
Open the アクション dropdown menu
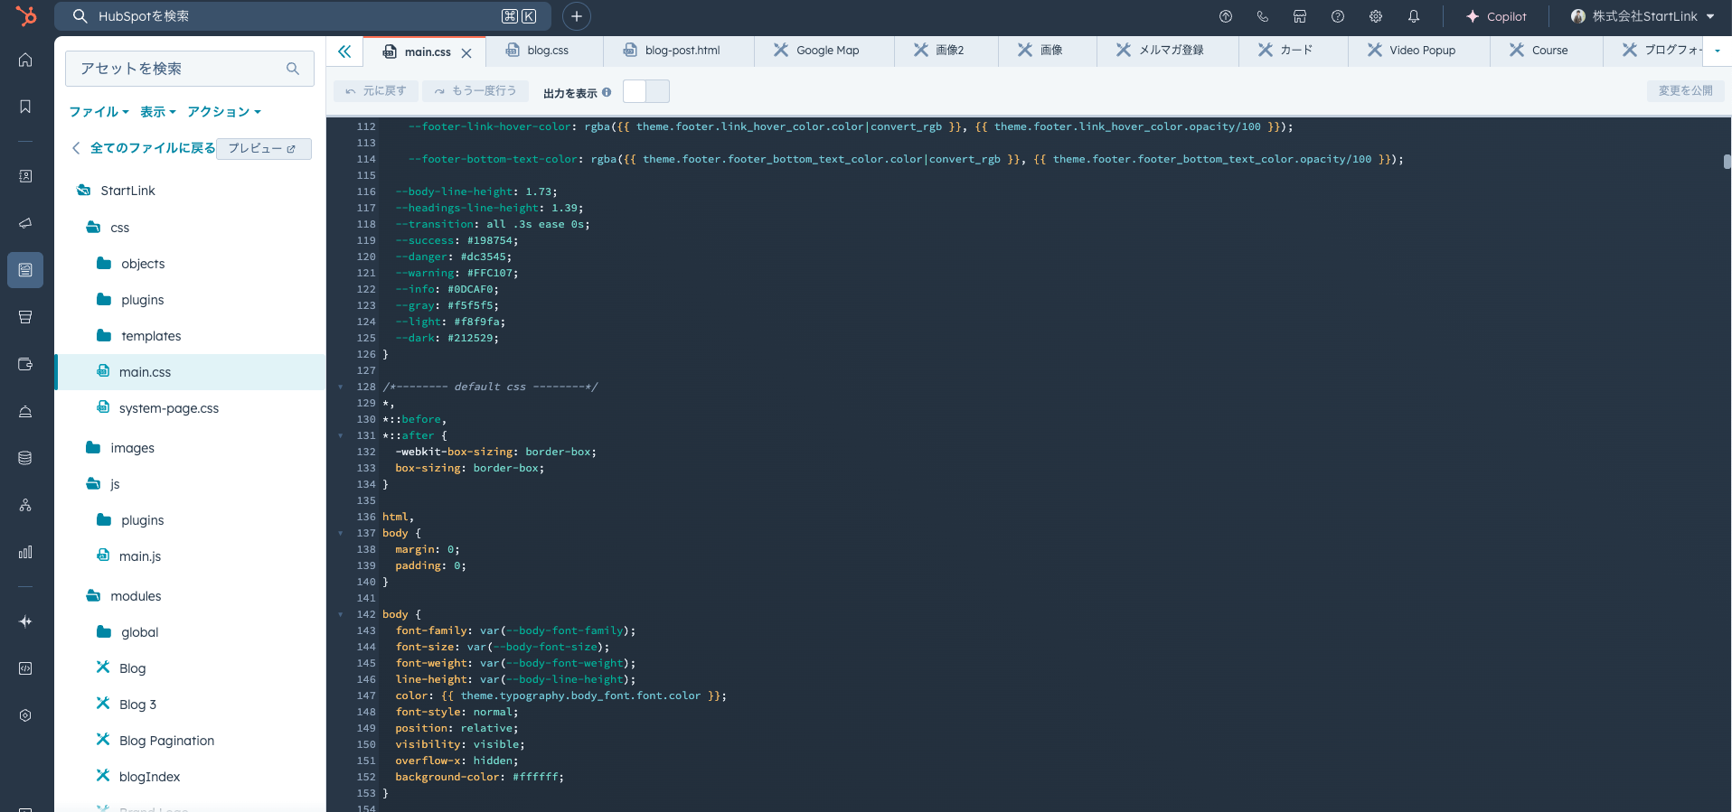(x=223, y=112)
